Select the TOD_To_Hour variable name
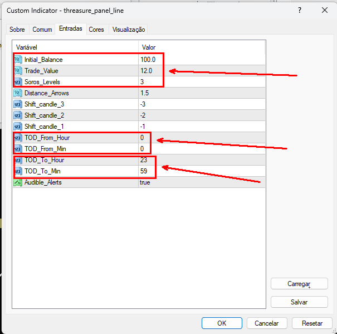The height and width of the screenshot is (334, 337). 44,160
